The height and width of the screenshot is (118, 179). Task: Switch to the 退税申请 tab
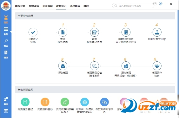(75, 6)
